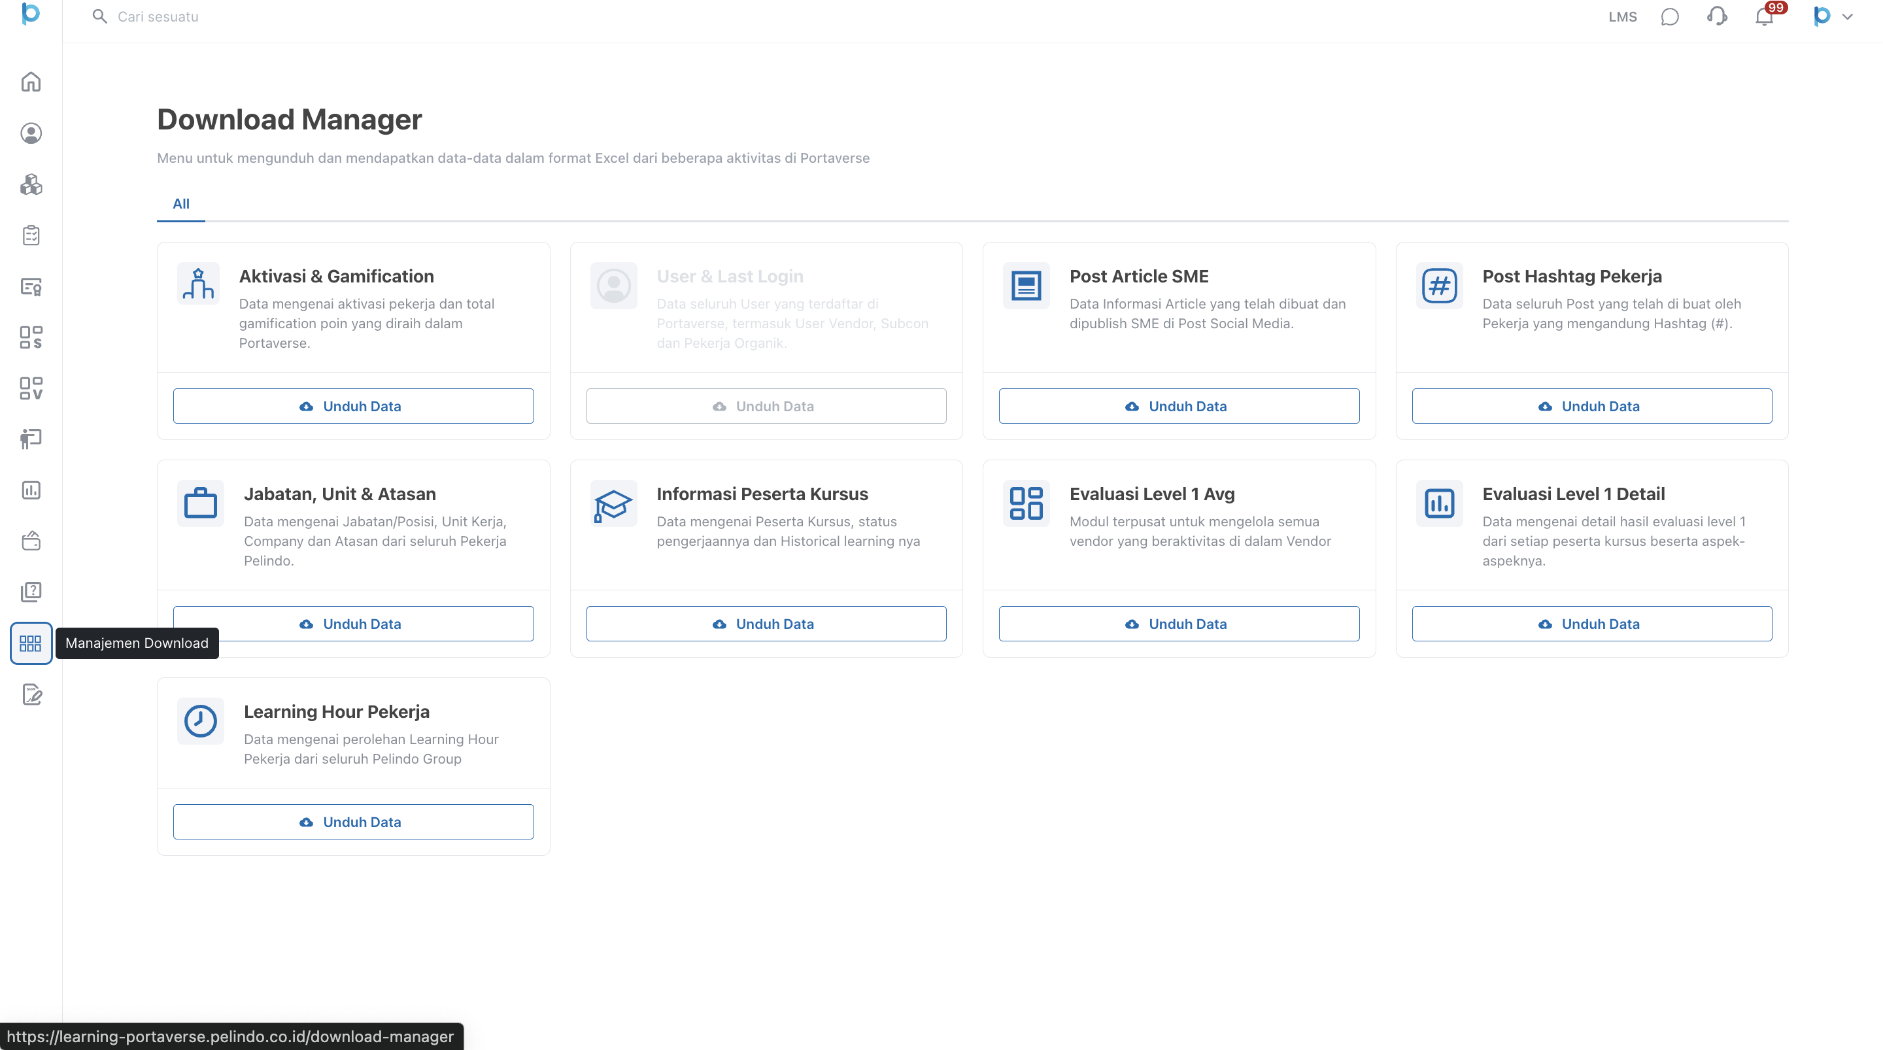Open the chat bubble icon in header

pos(1670,17)
